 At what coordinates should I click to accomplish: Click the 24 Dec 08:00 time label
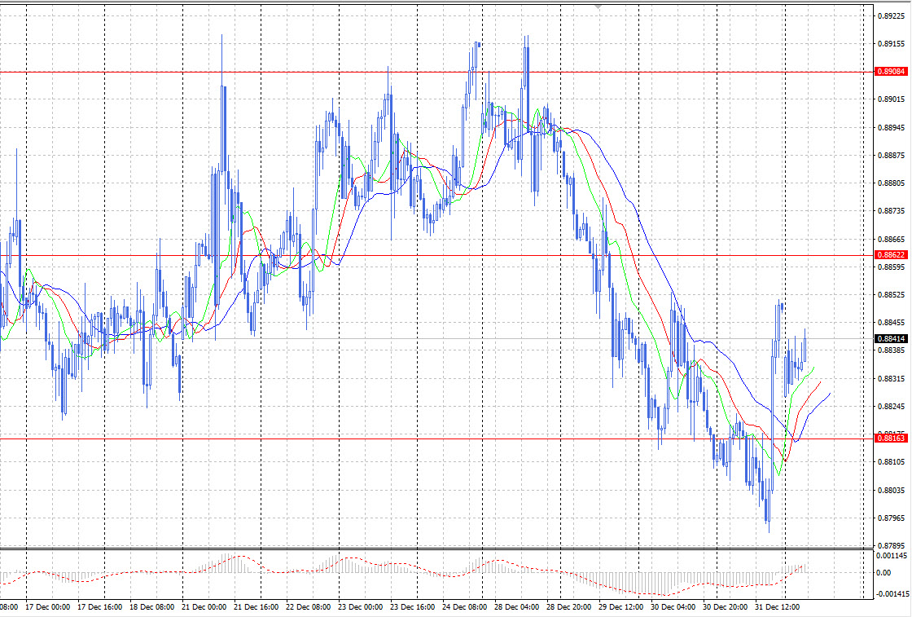[x=465, y=607]
